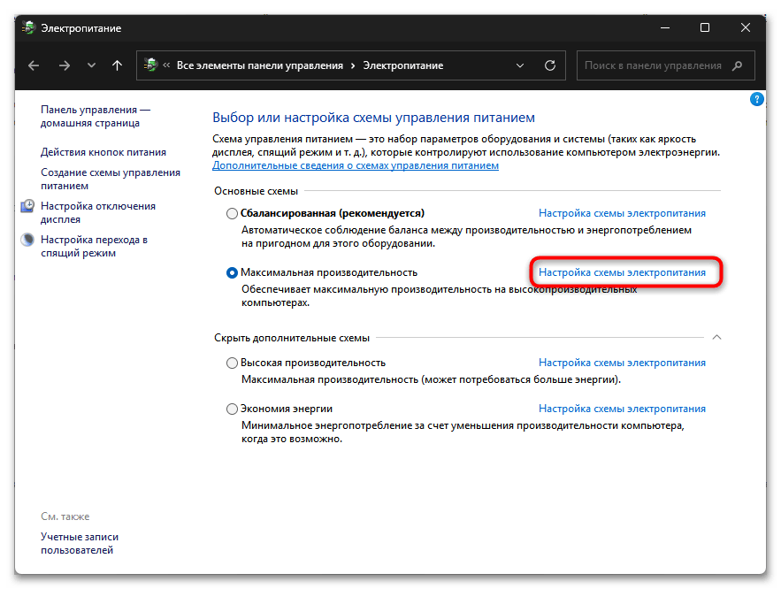Go forward with the right arrow
Viewport: 781px width, 589px height.
65,65
